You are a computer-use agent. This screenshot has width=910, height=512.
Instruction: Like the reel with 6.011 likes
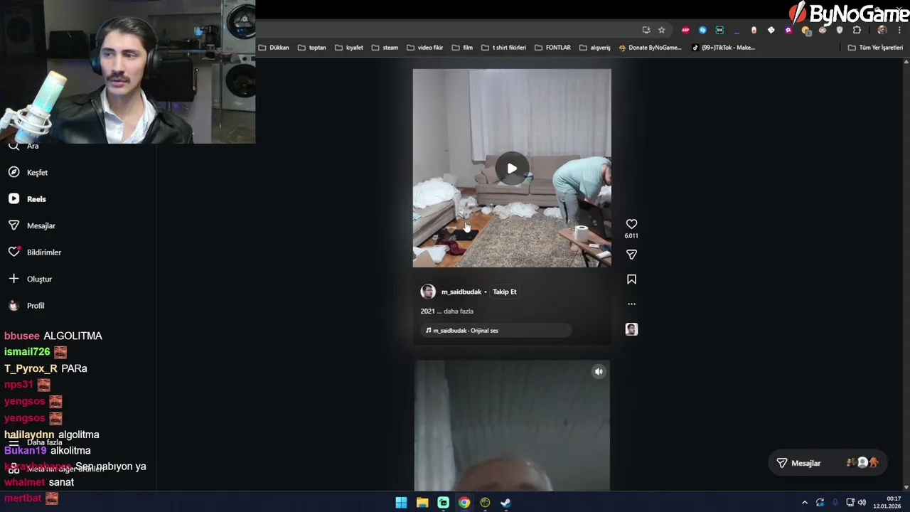631,224
